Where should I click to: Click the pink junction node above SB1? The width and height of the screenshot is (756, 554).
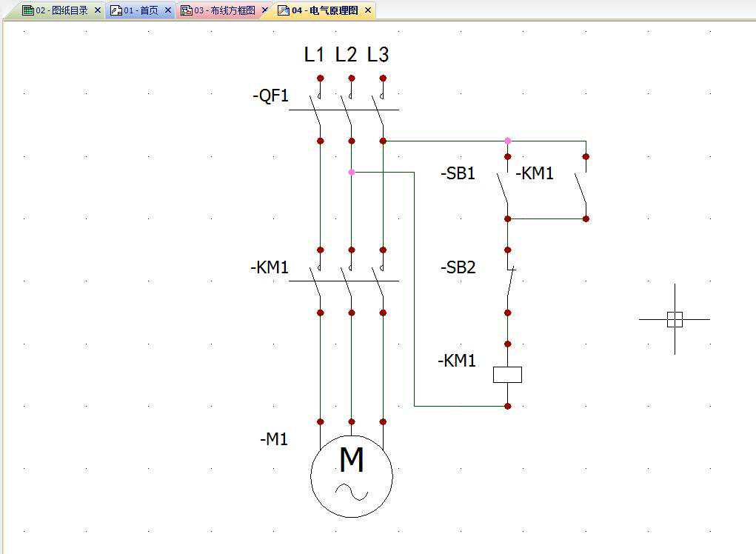point(507,140)
